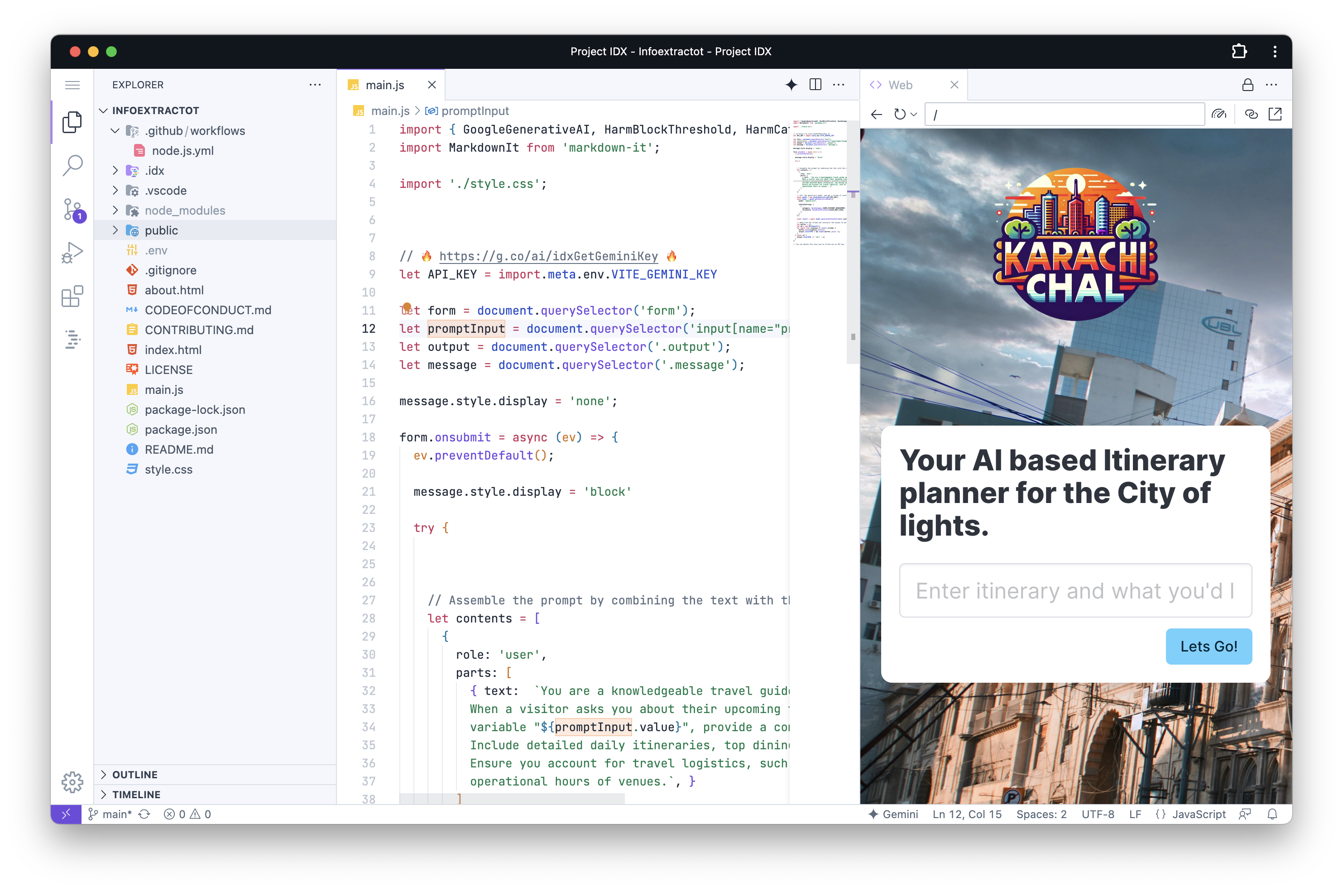Click Ln 12, Col 15 in status bar

(x=967, y=814)
